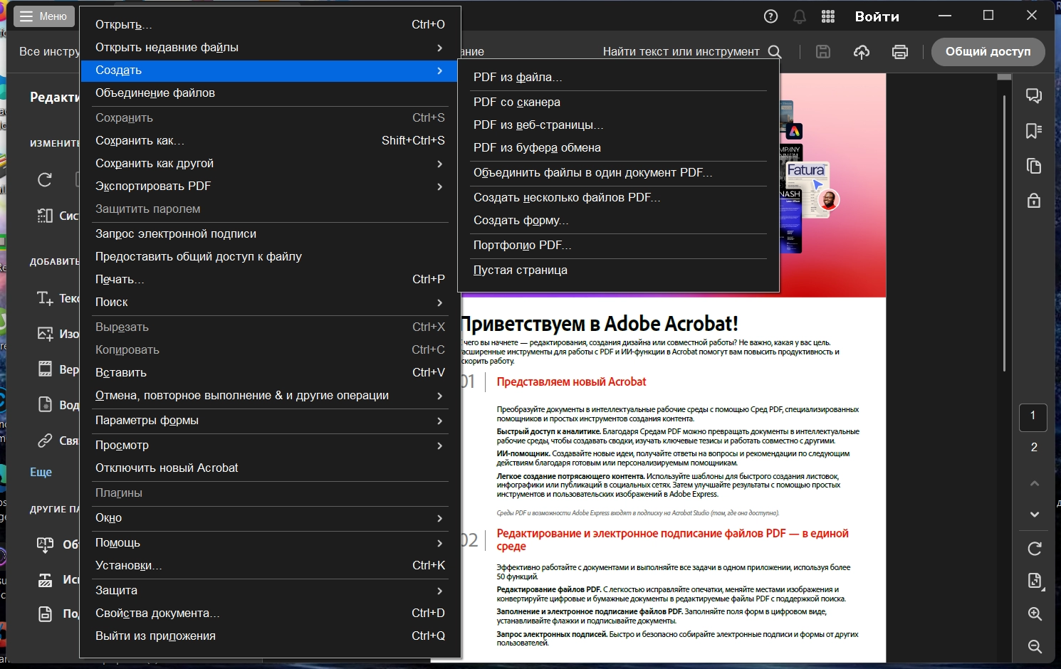This screenshot has width=1061, height=669.
Task: Click the Войти sign-in button
Action: pos(877,16)
